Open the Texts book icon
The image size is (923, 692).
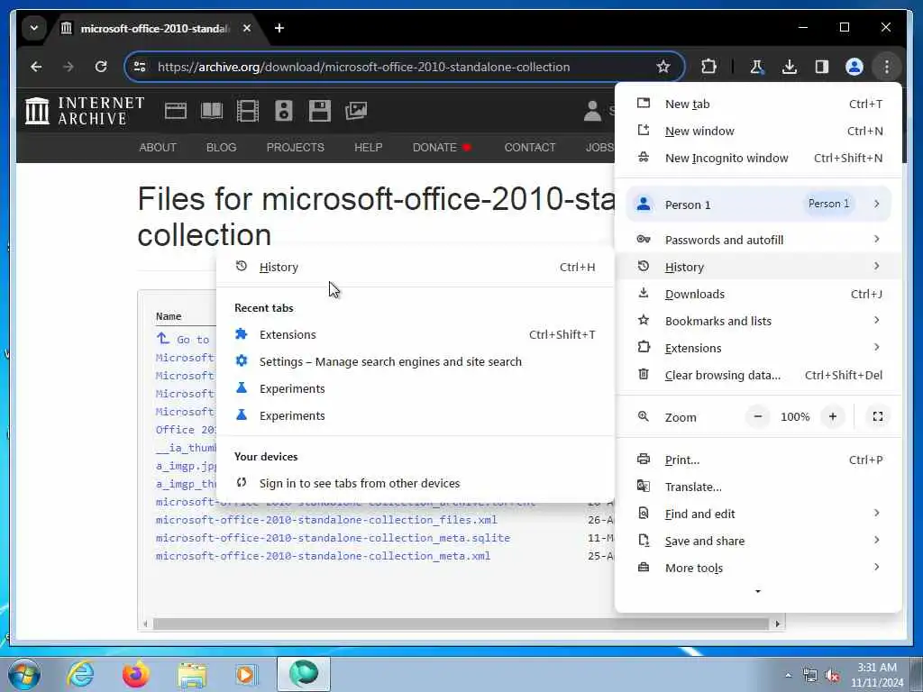click(211, 111)
